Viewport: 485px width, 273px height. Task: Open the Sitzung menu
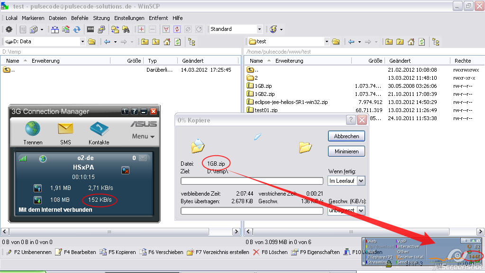pos(101,18)
